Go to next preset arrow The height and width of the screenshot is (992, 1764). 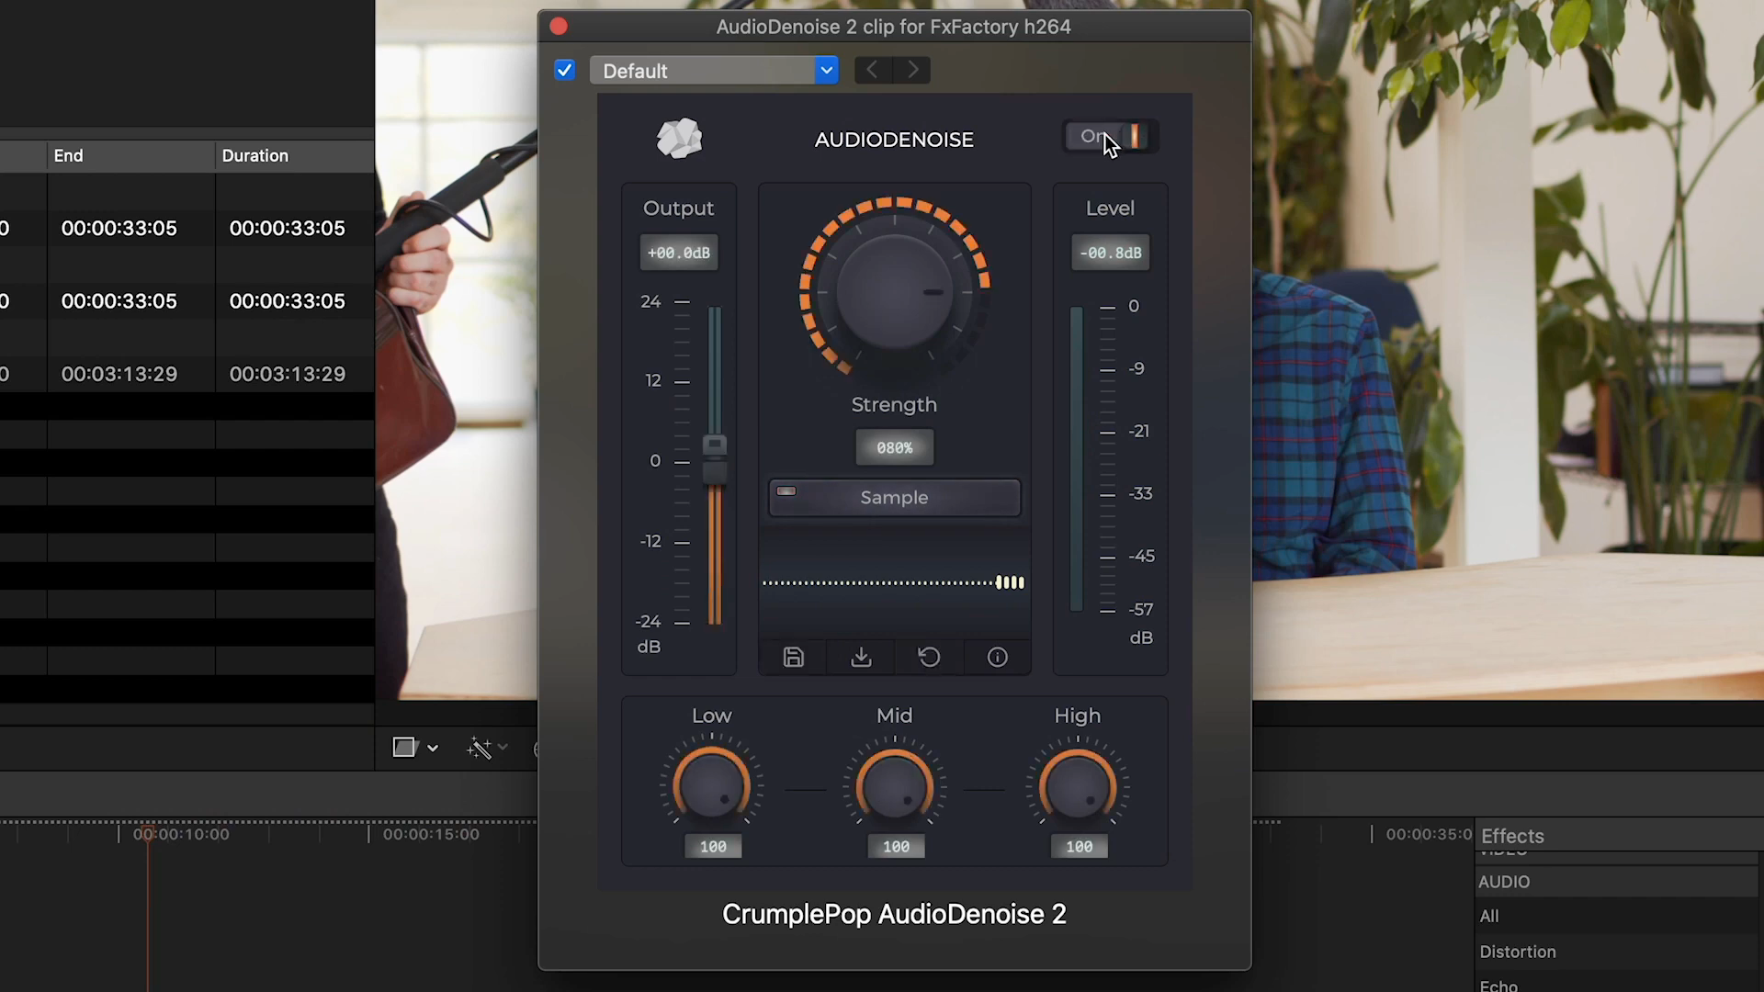tap(912, 70)
